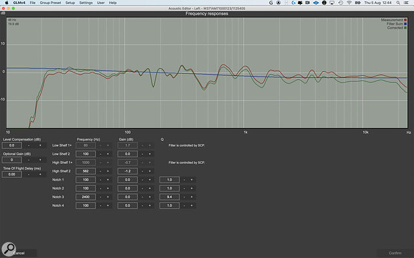Click the Level Compensation value field
Viewport: 414px width, 258px height.
12,145
